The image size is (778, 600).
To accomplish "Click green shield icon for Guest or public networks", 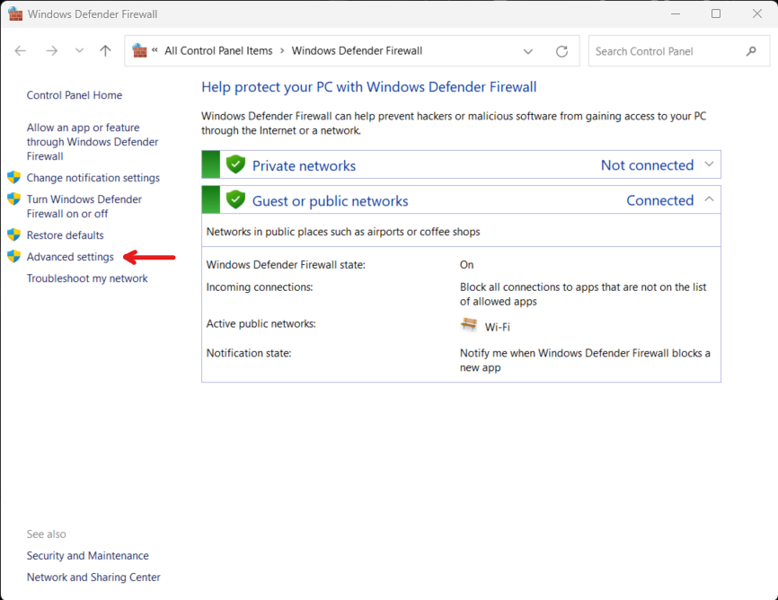I will [235, 199].
